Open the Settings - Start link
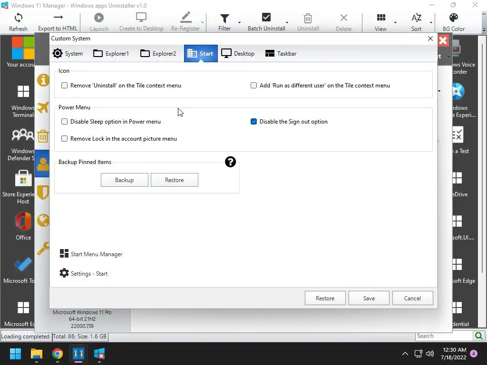Image resolution: width=487 pixels, height=365 pixels. tap(83, 273)
